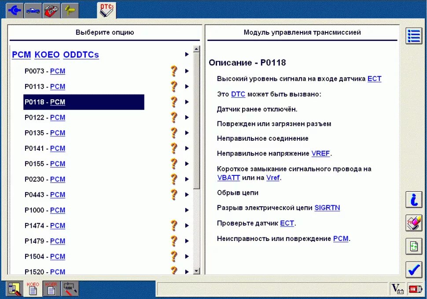This screenshot has width=427, height=299.
Task: Select the P1504 - PCM code row
Action: tap(45, 256)
